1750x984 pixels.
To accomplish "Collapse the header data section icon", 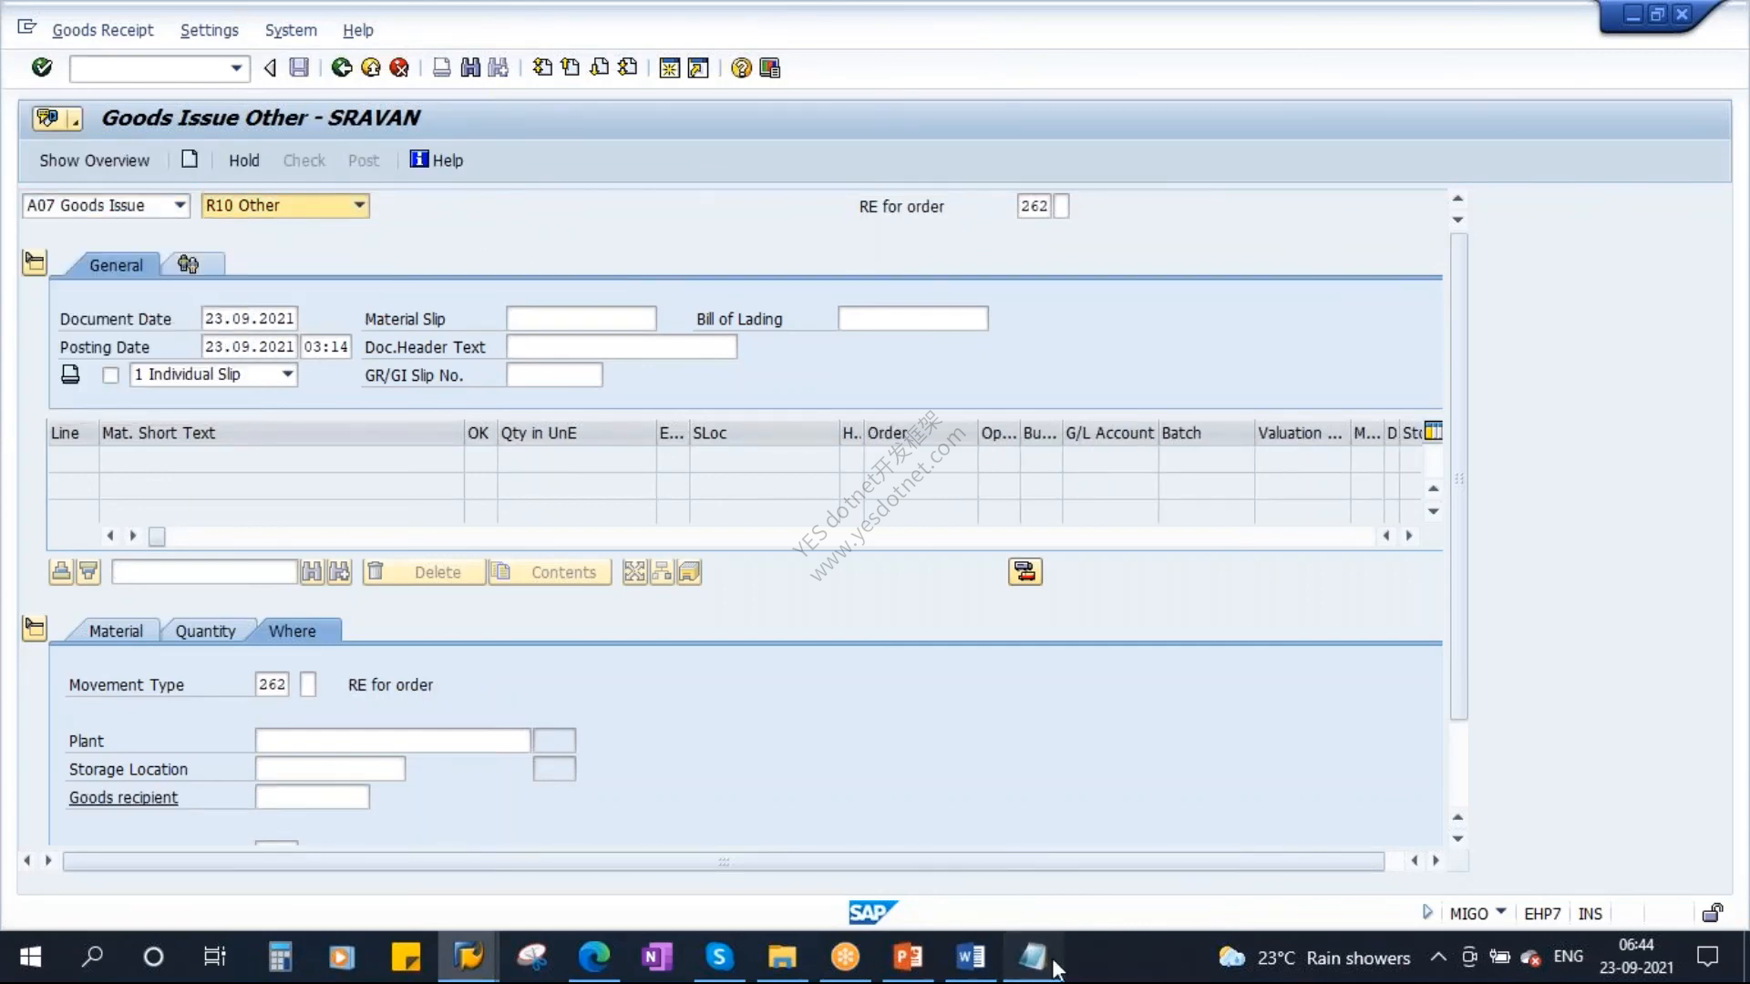I will point(35,263).
